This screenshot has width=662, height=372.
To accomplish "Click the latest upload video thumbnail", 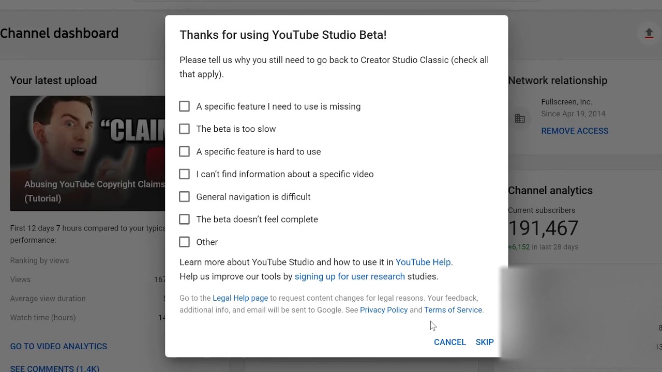I will (88, 153).
